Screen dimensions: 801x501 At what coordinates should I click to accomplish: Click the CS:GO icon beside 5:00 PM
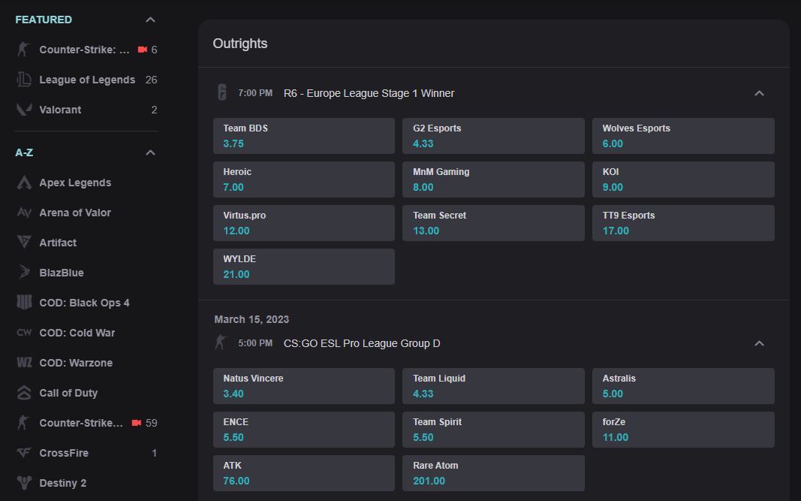click(221, 343)
